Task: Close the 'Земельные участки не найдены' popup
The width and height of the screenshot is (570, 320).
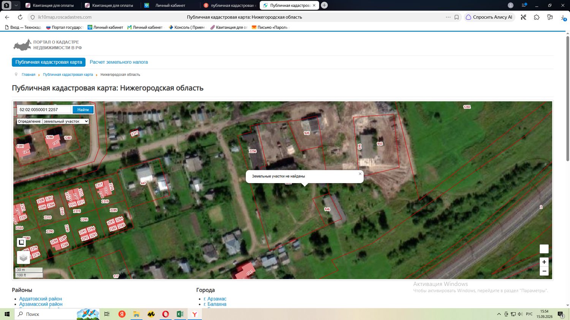Action: (360, 174)
